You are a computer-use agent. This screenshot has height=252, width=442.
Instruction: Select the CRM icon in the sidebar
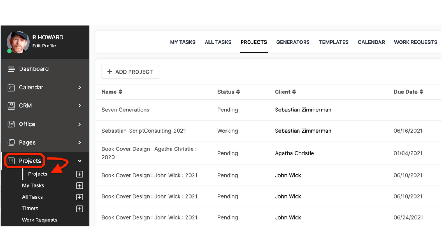[x=11, y=106]
